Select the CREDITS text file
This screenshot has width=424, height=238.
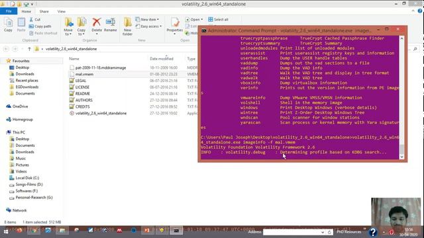tap(79, 106)
